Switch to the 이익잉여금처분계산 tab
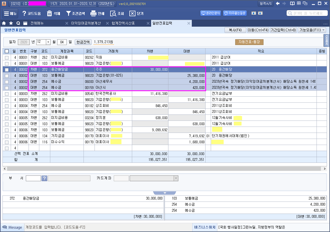The height and width of the screenshot is (232, 330). [x=86, y=23]
